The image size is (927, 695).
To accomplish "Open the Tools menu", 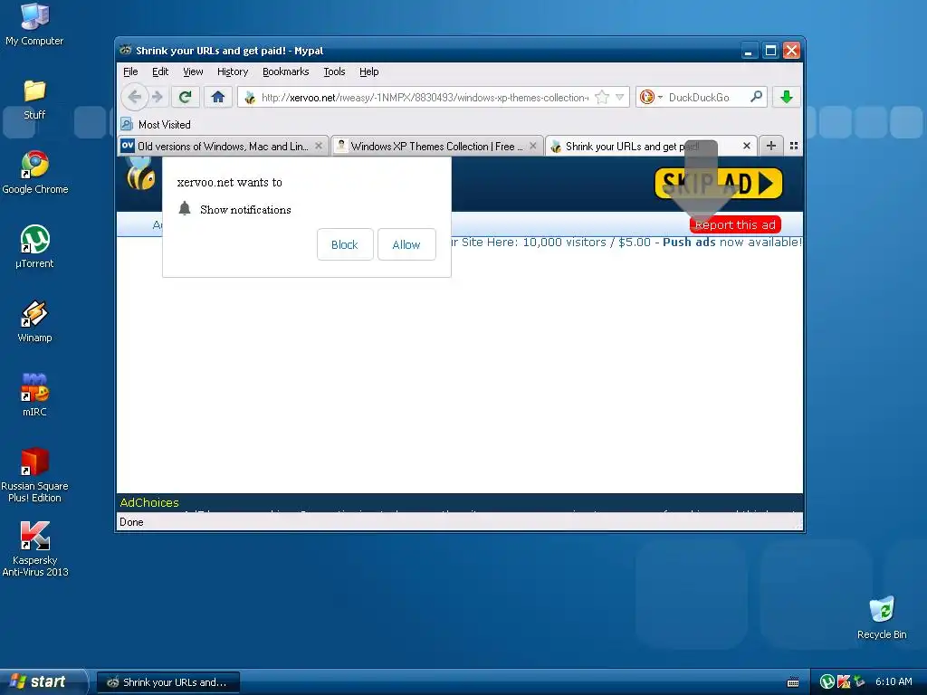I will click(334, 71).
